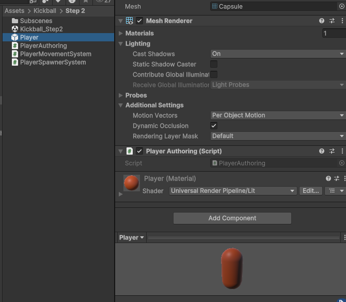The image size is (346, 302).
Task: Select the PlayerAuthoring script asset
Action: pos(39,46)
